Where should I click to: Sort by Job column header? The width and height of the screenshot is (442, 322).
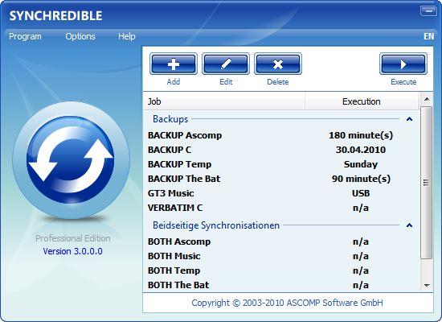click(x=224, y=101)
